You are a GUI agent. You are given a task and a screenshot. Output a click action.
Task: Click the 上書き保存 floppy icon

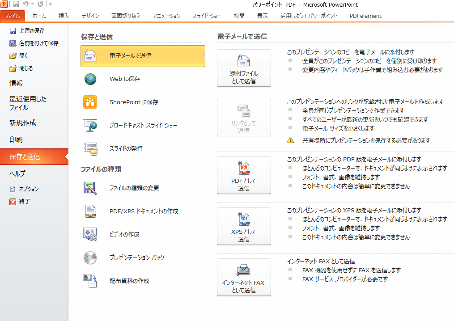(x=13, y=31)
